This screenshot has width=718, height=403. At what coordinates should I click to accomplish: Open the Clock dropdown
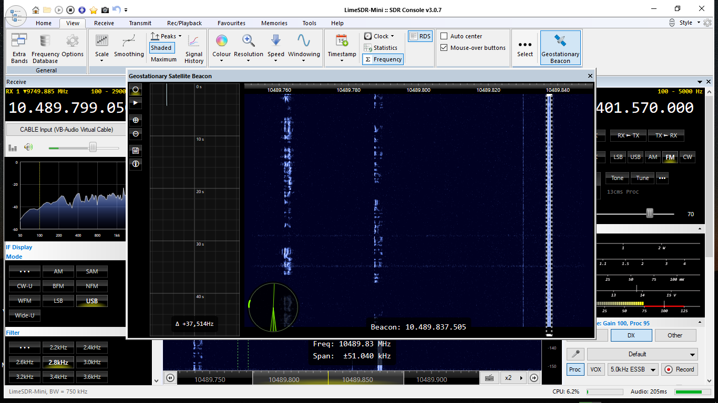click(379, 36)
